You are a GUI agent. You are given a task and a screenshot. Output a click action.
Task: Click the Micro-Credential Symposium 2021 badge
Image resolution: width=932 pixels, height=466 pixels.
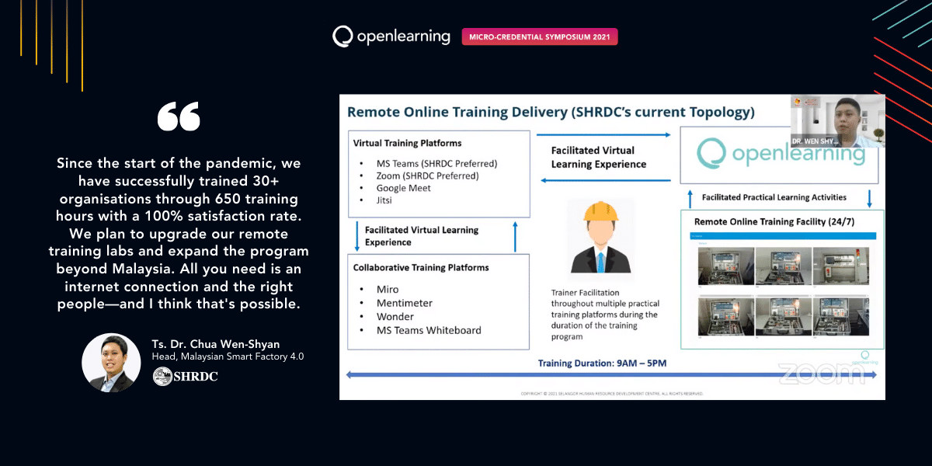(539, 37)
